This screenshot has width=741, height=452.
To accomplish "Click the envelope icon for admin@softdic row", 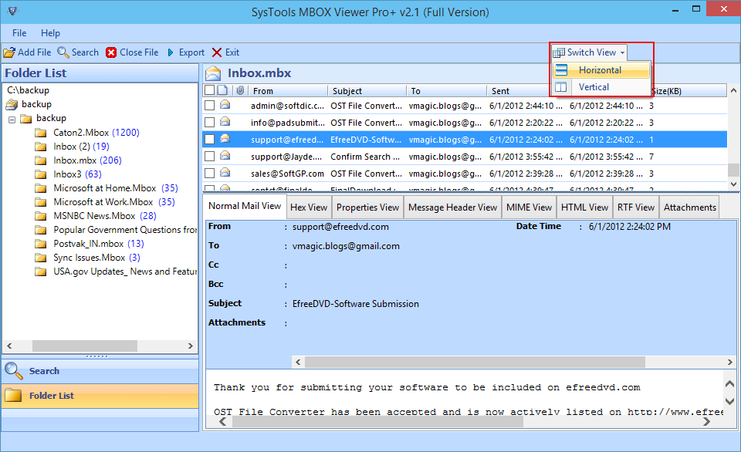I will pos(225,105).
